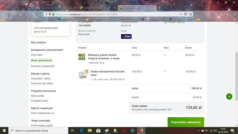Open Task View in taskbar
Viewport: 238px width, 134px height.
(73, 130)
